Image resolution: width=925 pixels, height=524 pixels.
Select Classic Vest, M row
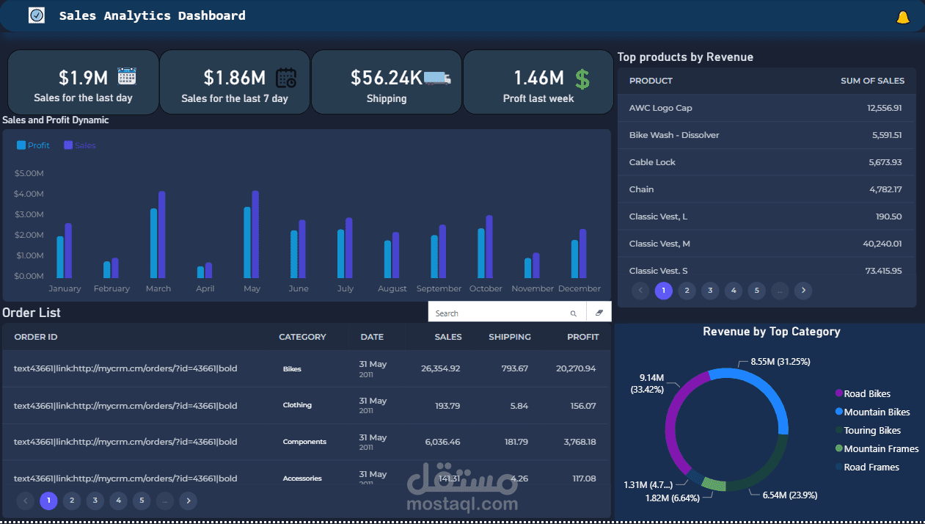(x=767, y=244)
